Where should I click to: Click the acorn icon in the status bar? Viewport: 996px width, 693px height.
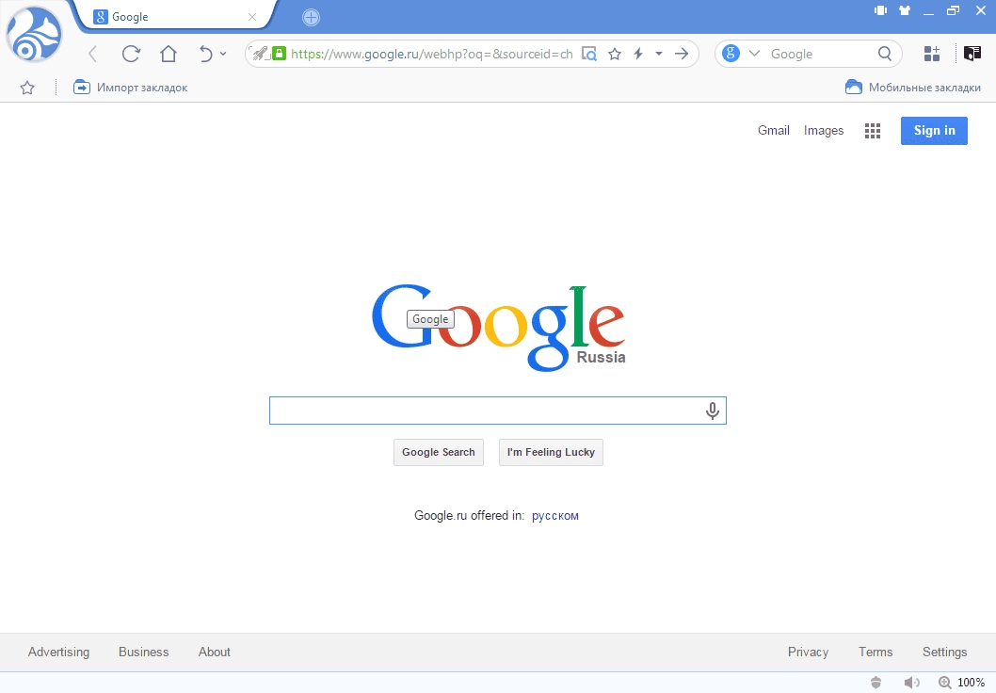[876, 683]
